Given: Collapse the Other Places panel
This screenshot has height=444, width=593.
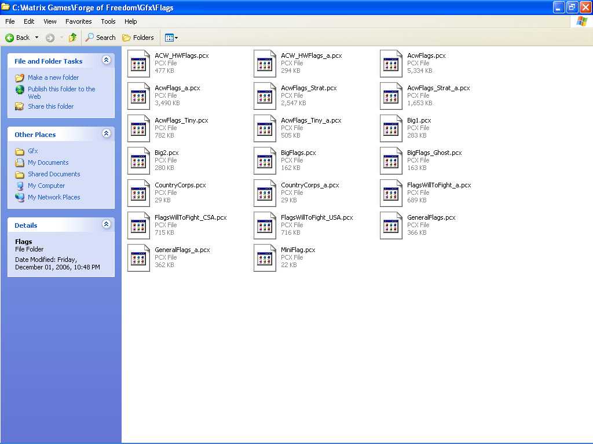Looking at the screenshot, I should 106,134.
